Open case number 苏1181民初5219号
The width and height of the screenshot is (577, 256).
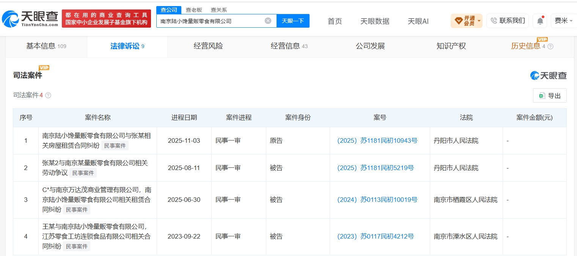click(376, 168)
